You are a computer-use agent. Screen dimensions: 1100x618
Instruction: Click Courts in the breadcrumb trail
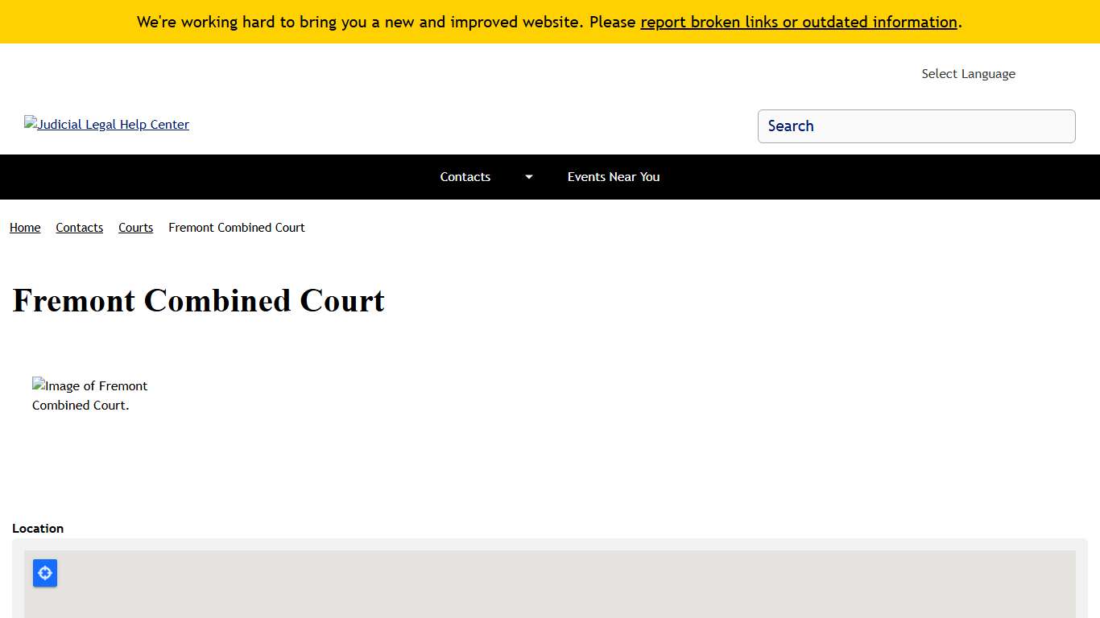click(x=135, y=228)
